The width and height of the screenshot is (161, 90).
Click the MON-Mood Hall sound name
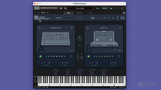click(x=56, y=28)
